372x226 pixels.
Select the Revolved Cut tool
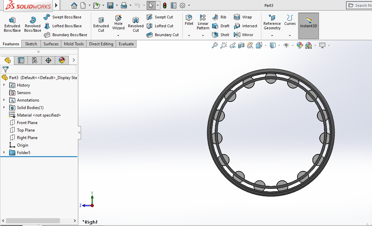[136, 25]
